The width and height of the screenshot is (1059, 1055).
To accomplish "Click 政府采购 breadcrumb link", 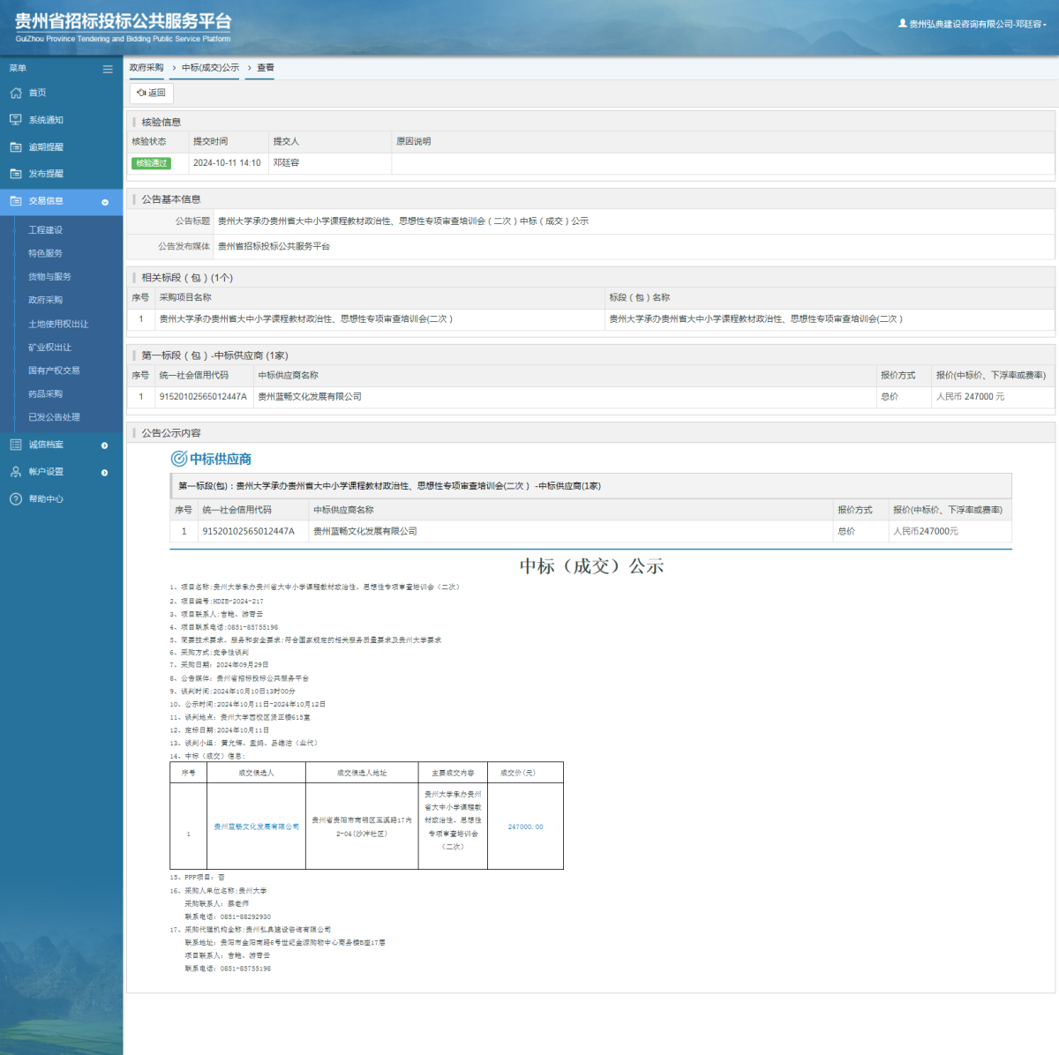I will click(x=146, y=68).
